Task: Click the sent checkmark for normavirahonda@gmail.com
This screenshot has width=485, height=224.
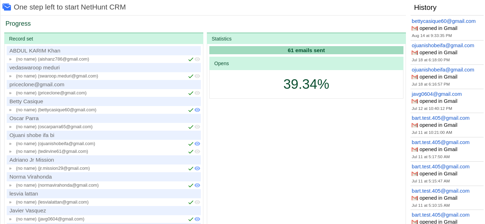Action: (191, 185)
